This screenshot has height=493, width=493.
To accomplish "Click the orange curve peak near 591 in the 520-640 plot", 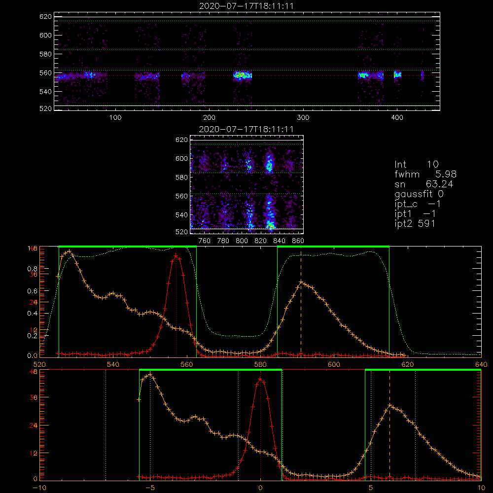I will (x=301, y=282).
